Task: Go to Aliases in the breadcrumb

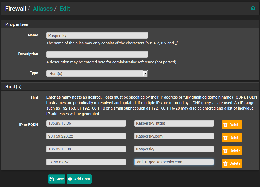Action: coord(43,9)
